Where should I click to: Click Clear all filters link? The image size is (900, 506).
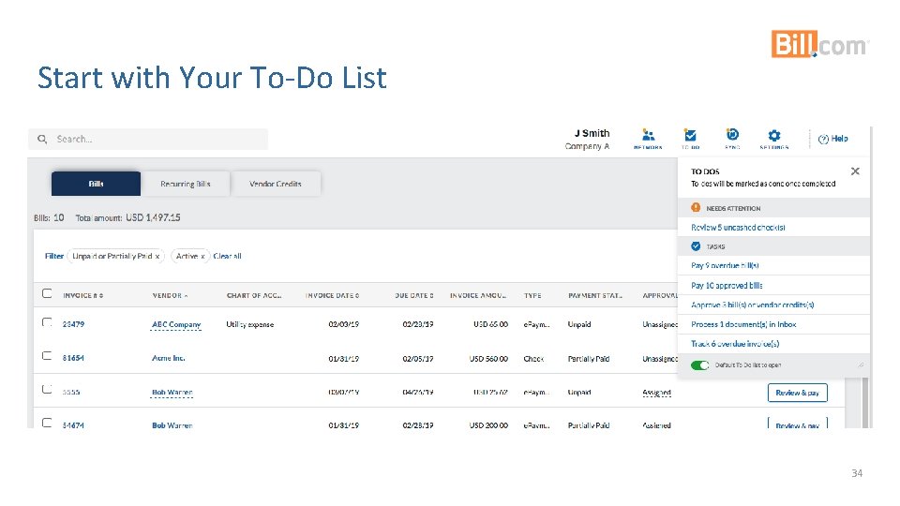click(x=227, y=257)
